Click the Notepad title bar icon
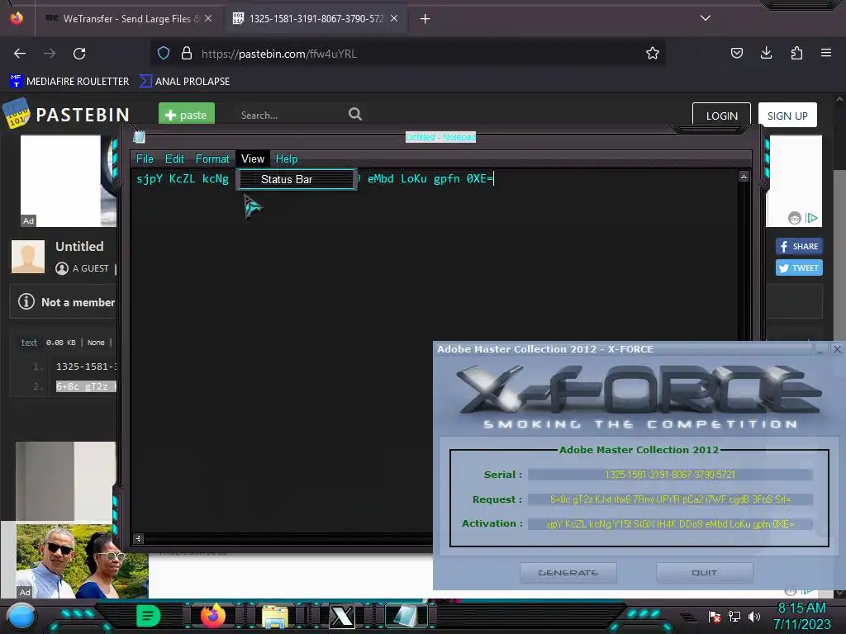 pos(139,137)
